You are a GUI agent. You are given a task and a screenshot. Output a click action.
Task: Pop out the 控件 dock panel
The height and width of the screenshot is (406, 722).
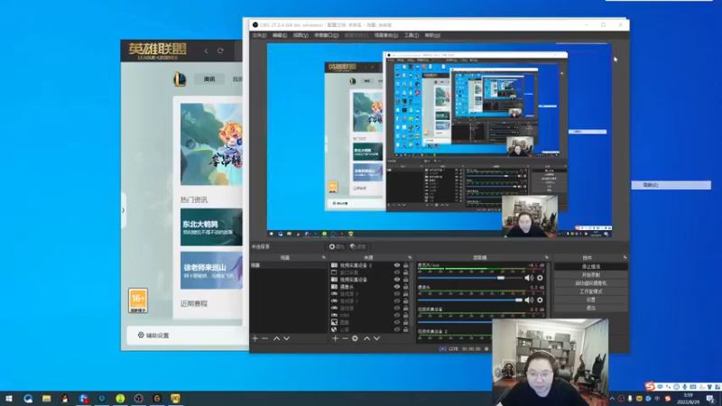[x=625, y=257]
